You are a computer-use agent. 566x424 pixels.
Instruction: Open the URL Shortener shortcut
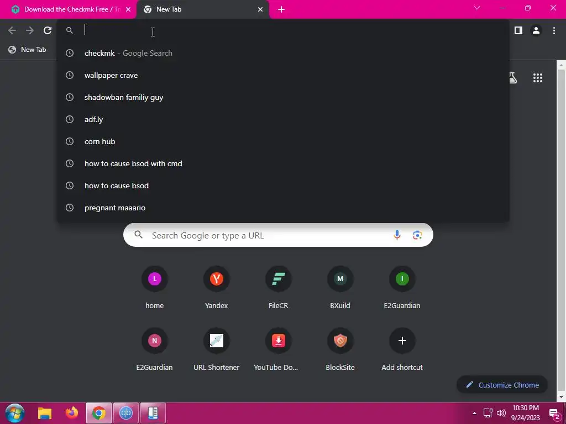[x=216, y=349]
